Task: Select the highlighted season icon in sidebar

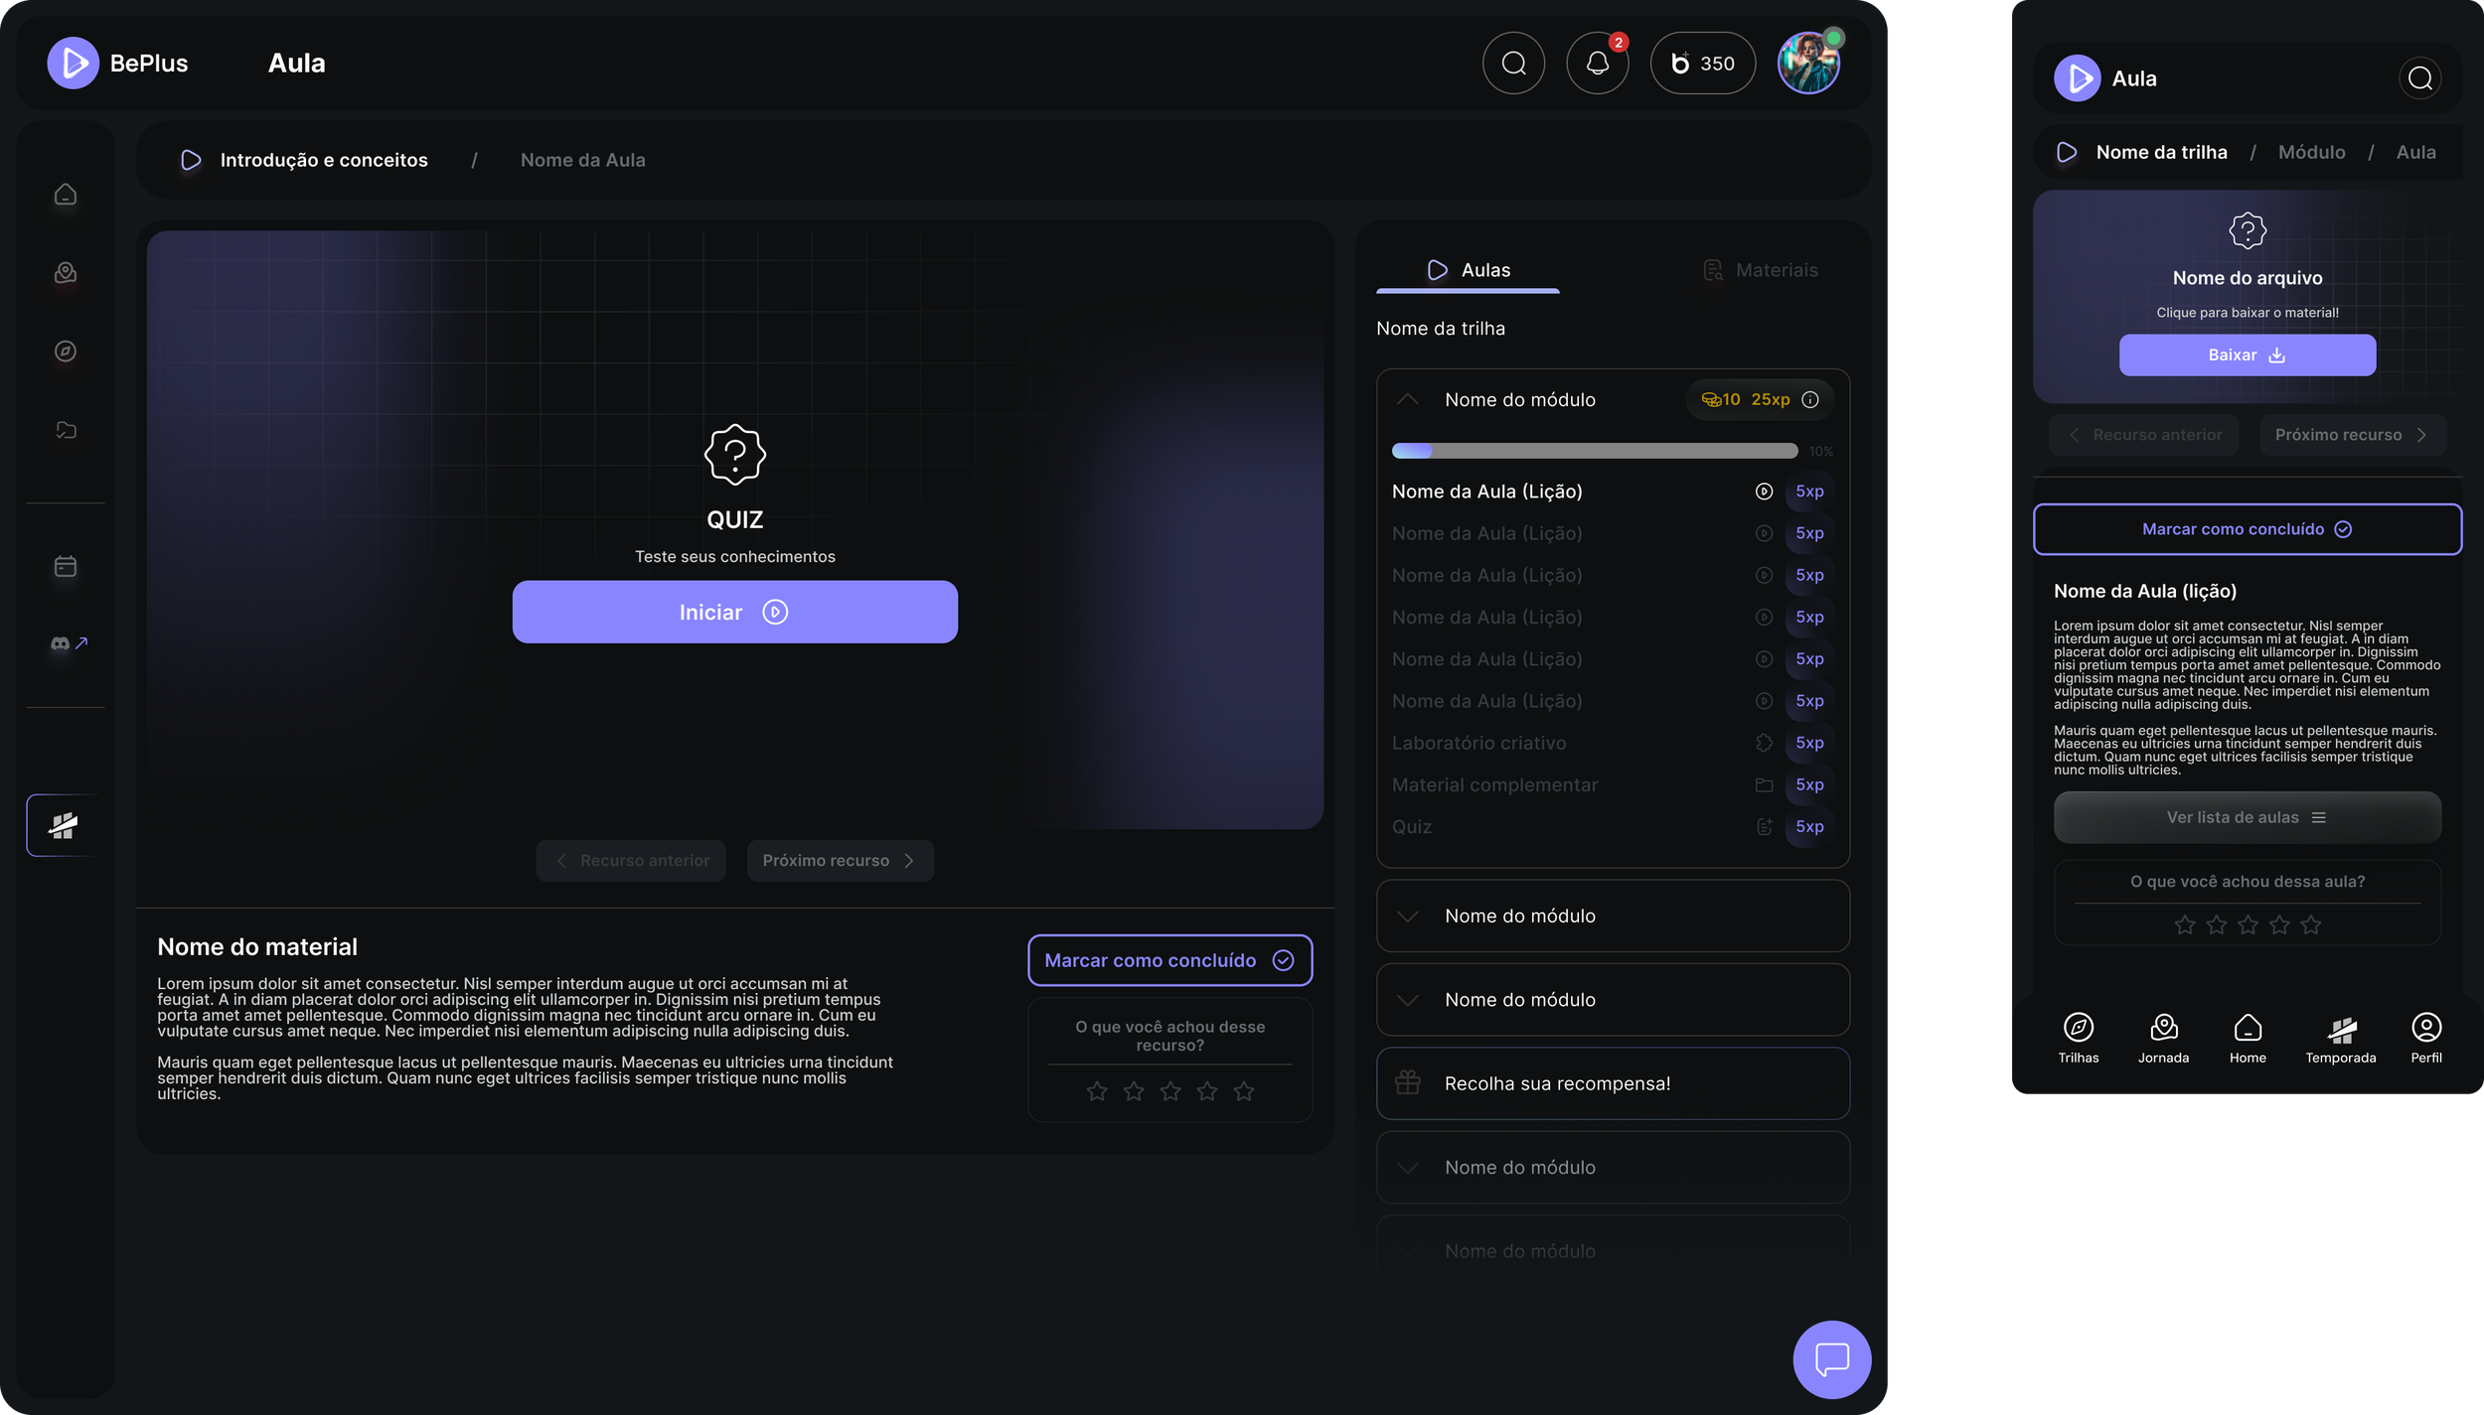Action: point(66,825)
